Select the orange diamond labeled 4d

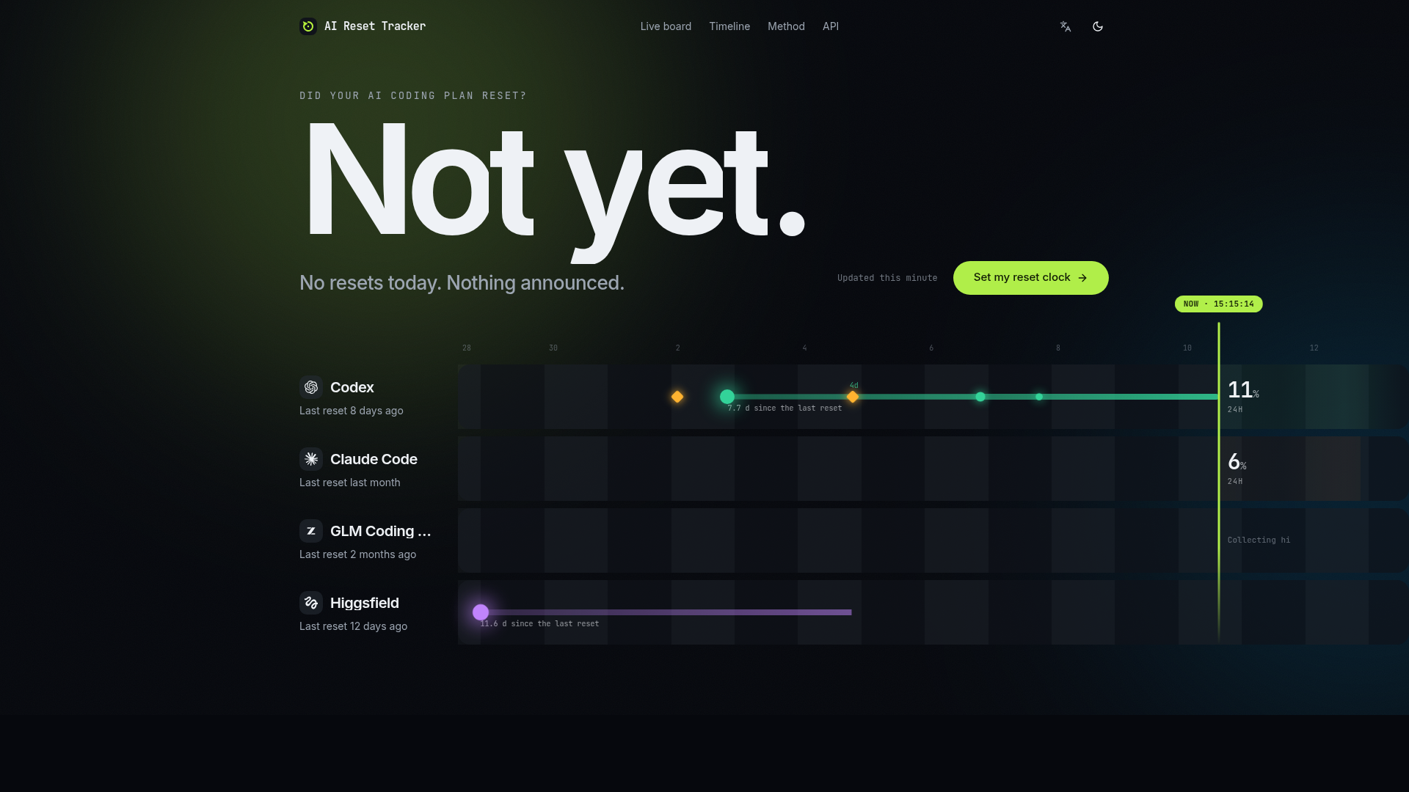853,397
